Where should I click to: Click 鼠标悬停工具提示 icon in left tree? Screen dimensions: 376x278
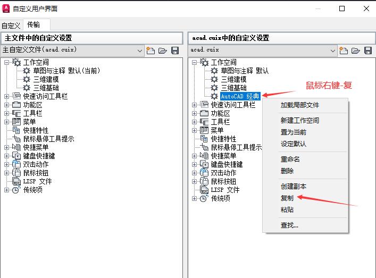pyautogui.click(x=16, y=139)
